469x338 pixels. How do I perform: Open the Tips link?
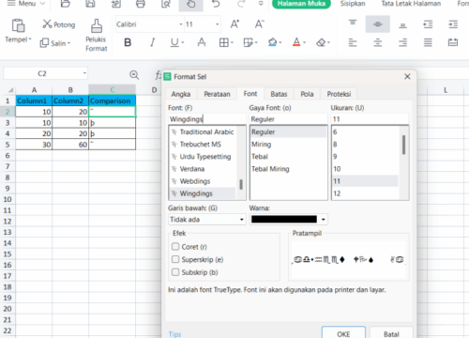point(174,334)
